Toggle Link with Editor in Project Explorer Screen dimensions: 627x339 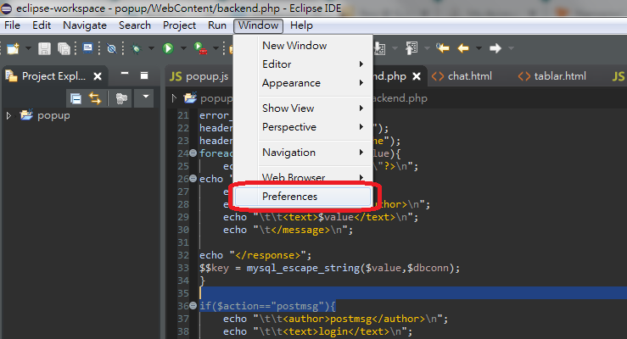click(x=95, y=98)
